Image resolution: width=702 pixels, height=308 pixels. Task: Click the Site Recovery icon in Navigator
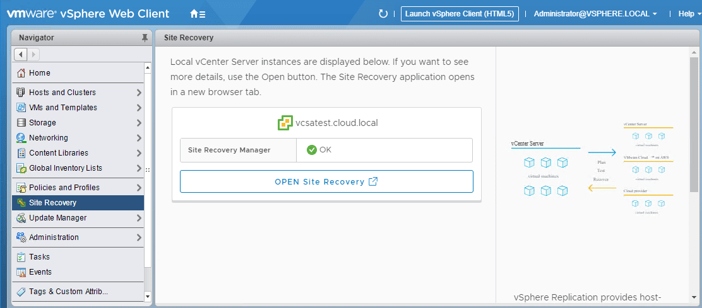click(21, 203)
